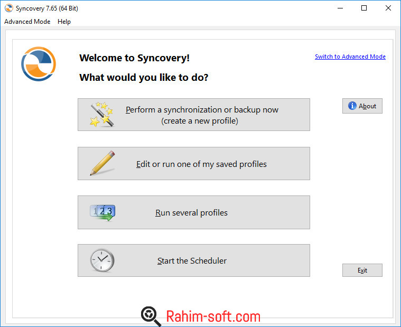Open the Advanced Mode menu
Screen dimensions: 401x327
(27, 22)
